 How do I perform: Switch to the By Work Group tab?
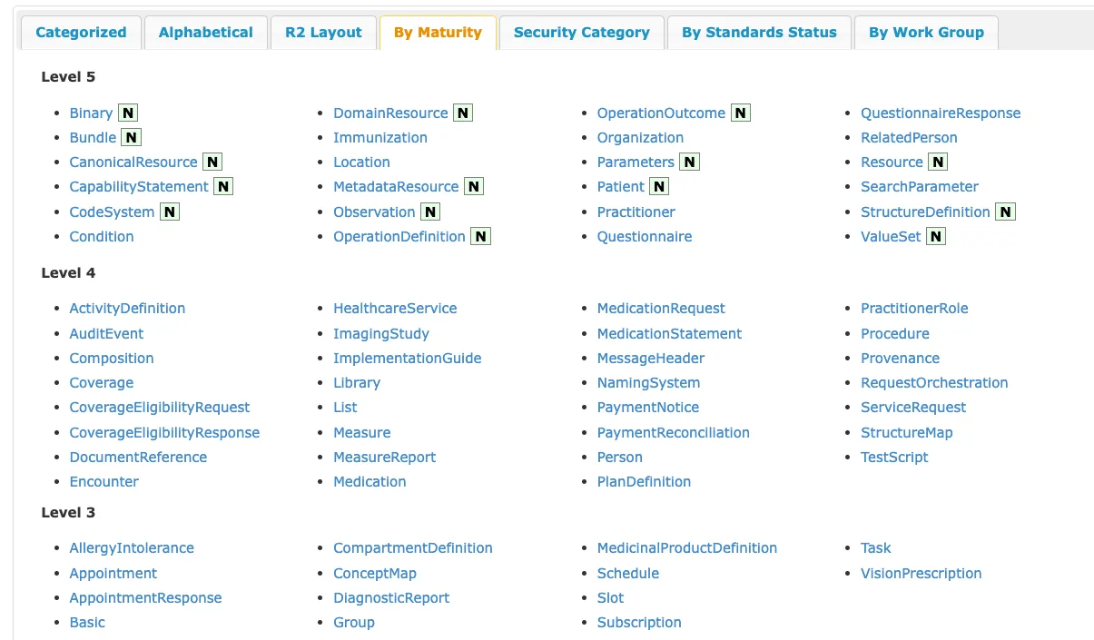point(926,32)
